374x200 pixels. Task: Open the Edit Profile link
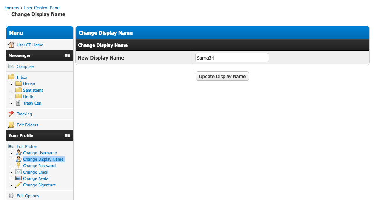click(x=27, y=146)
